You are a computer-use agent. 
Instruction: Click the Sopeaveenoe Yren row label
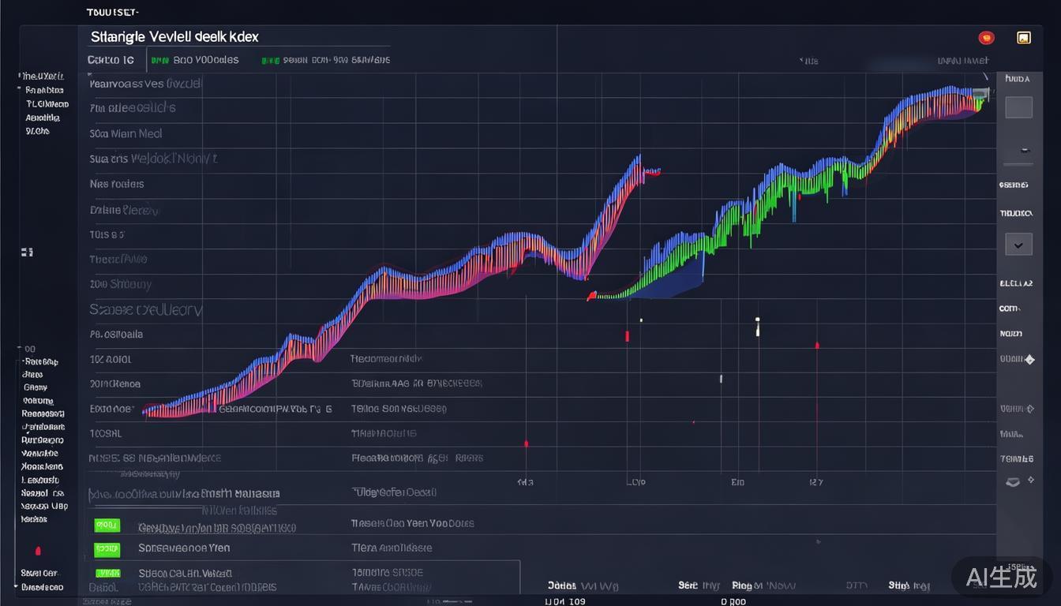[x=184, y=548]
